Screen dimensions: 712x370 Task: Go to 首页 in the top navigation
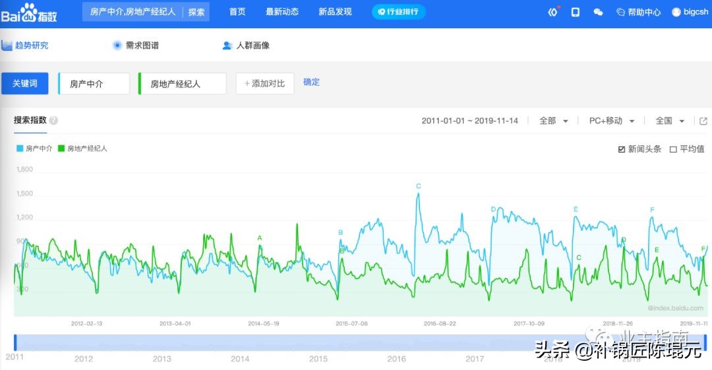point(237,12)
